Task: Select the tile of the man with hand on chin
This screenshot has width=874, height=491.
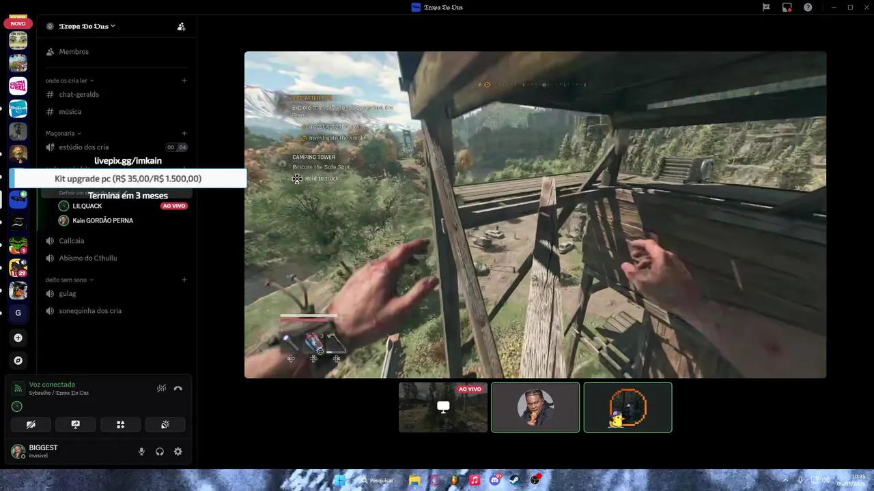Action: coord(535,407)
